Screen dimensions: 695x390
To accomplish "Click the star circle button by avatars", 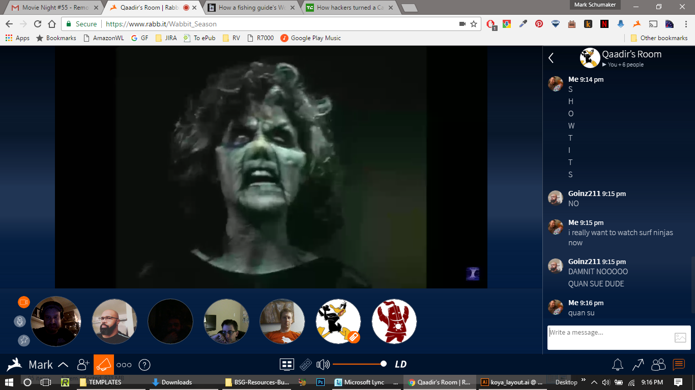I will coord(23,341).
